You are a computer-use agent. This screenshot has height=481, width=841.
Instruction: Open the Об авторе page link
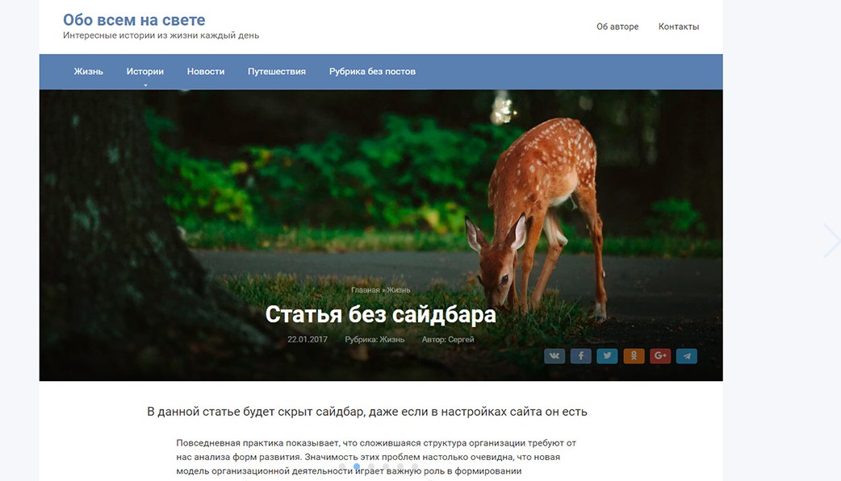tap(617, 27)
